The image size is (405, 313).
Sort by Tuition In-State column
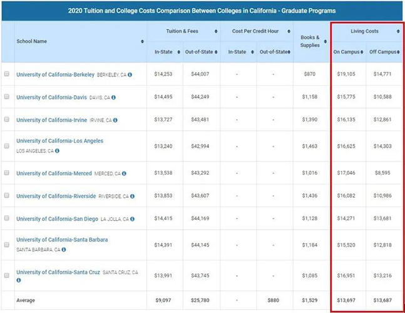[179, 52]
